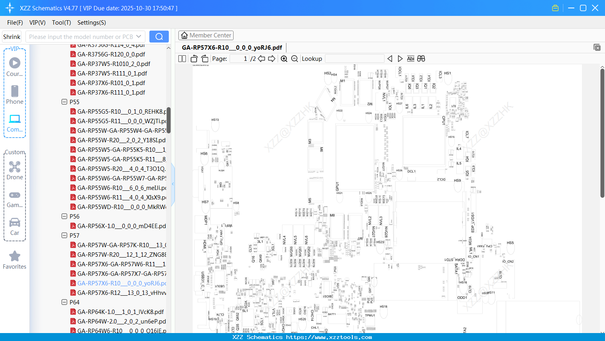Toggle the Abi match-case option

pos(411,59)
